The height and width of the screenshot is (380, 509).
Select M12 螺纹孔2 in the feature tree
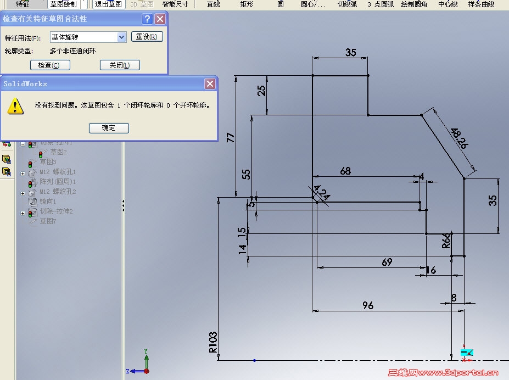[x=58, y=192]
